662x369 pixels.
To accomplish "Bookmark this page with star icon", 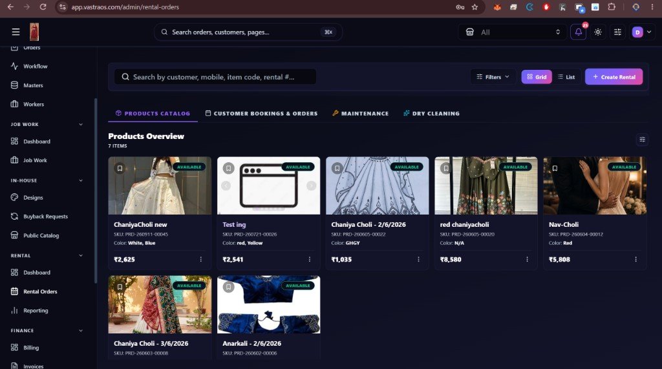I will pos(475,7).
